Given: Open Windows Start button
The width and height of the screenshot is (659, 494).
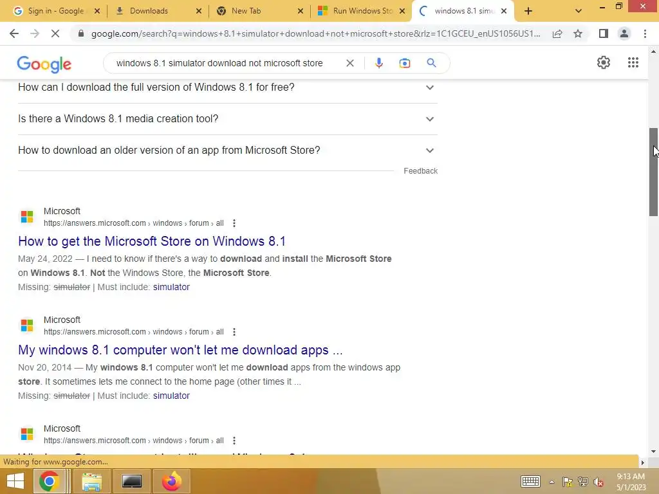Looking at the screenshot, I should tap(15, 481).
